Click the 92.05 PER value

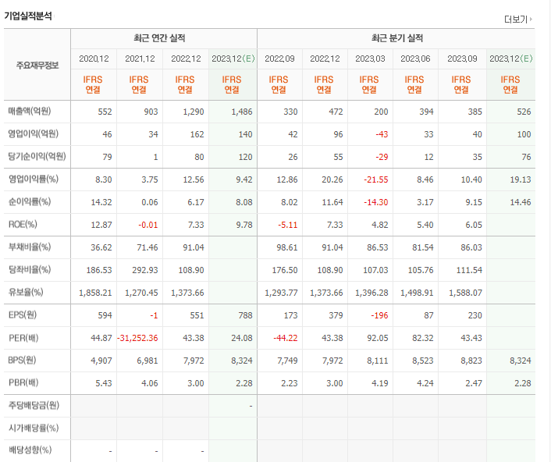(378, 338)
